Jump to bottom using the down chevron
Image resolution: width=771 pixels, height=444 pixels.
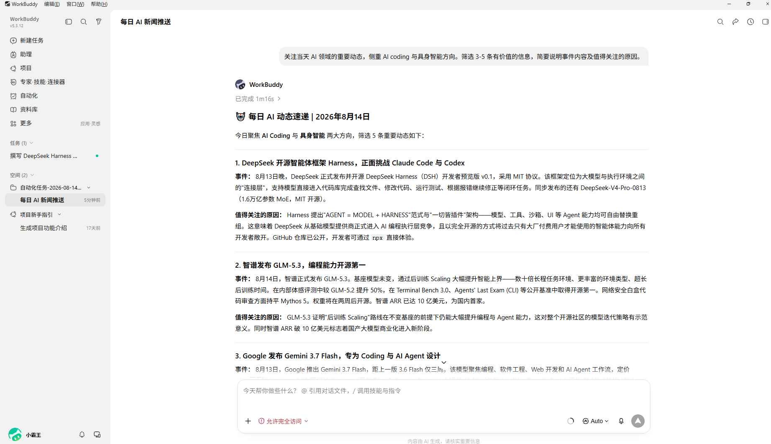pyautogui.click(x=444, y=363)
